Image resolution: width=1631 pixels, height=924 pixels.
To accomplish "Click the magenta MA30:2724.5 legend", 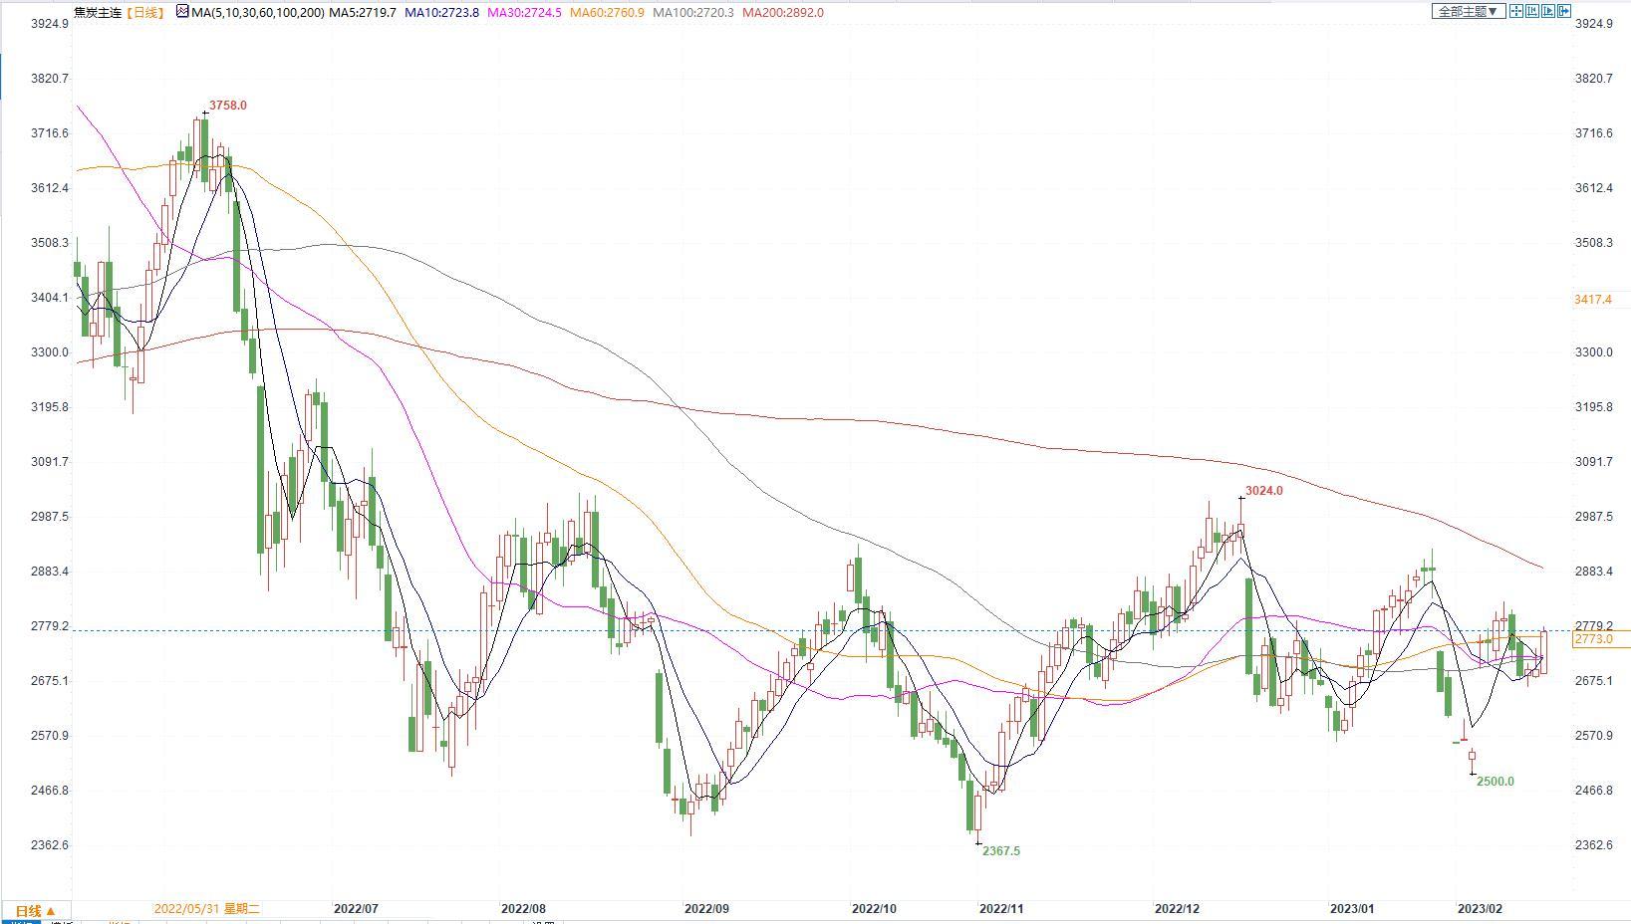I will point(525,13).
